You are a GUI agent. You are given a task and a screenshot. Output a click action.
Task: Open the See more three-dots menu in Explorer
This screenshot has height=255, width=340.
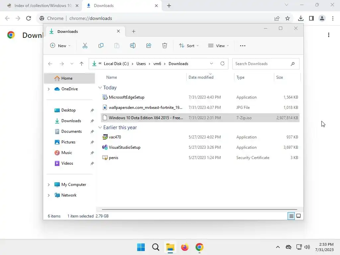click(243, 46)
